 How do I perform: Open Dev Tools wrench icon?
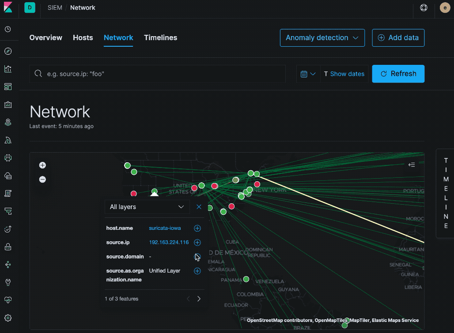point(8,282)
